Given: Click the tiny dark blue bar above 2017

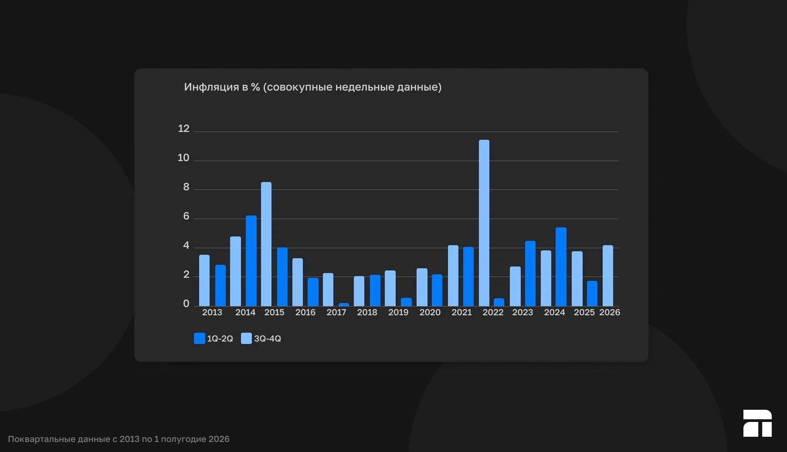Looking at the screenshot, I should point(344,304).
